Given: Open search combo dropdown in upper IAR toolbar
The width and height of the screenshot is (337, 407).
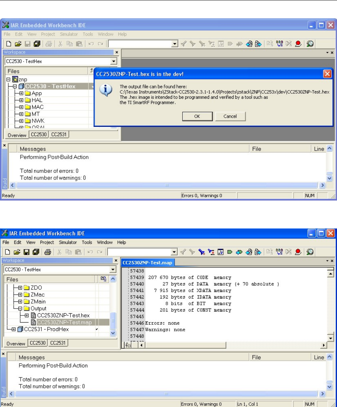Looking at the screenshot, I should (x=175, y=43).
